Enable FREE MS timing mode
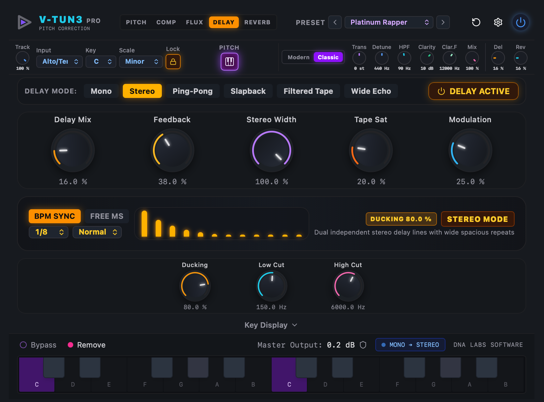 pyautogui.click(x=107, y=216)
